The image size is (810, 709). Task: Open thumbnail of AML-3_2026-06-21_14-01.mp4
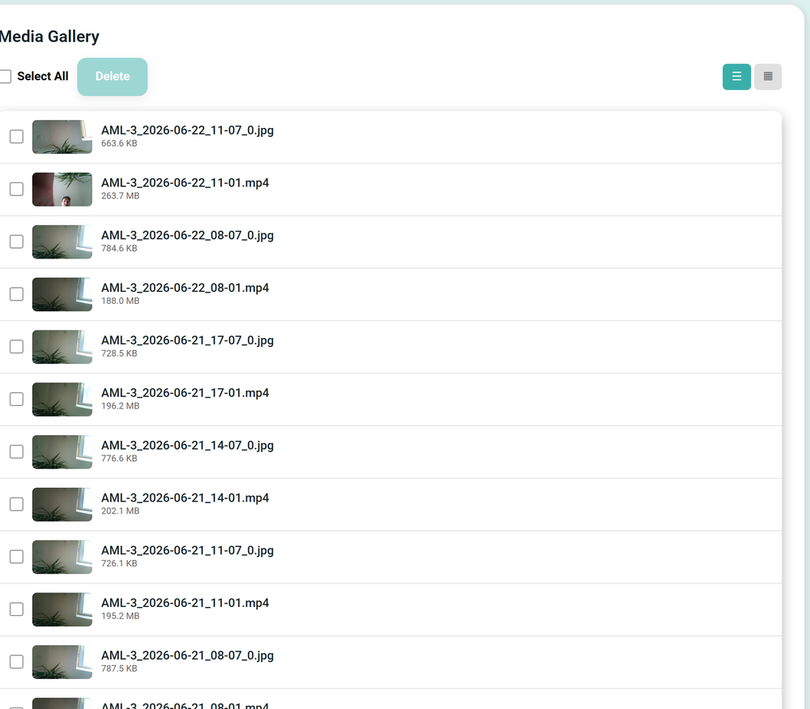click(62, 504)
